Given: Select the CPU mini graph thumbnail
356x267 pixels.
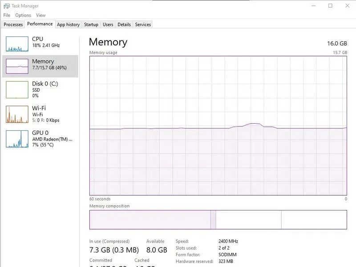Looking at the screenshot, I should click(17, 44).
